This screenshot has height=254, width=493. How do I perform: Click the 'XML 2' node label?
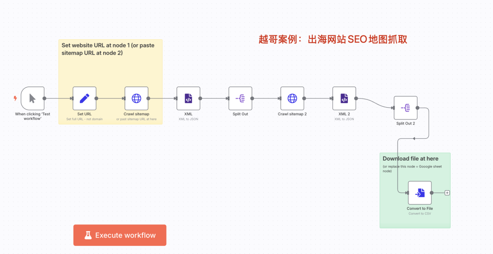pyautogui.click(x=344, y=114)
